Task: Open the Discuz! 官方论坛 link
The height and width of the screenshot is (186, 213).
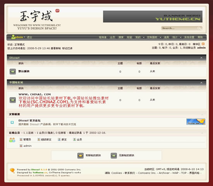Action: [x=29, y=121]
